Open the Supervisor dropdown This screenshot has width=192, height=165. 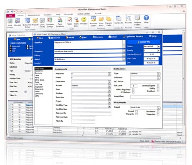pos(109,98)
